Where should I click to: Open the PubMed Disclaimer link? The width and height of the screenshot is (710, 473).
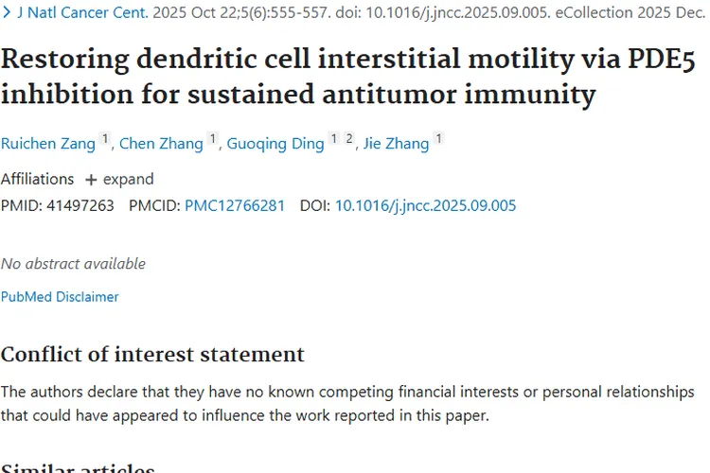(60, 297)
